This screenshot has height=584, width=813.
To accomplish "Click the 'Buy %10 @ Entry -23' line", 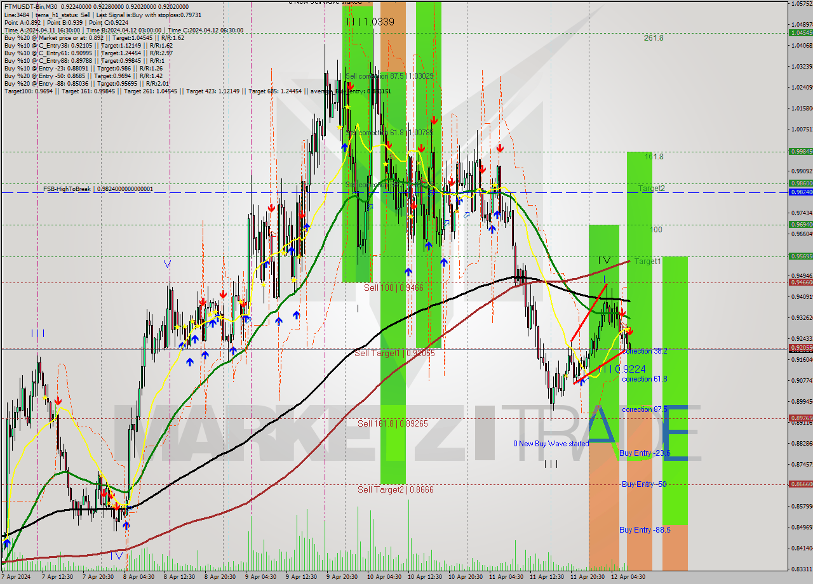I will 83,68.
